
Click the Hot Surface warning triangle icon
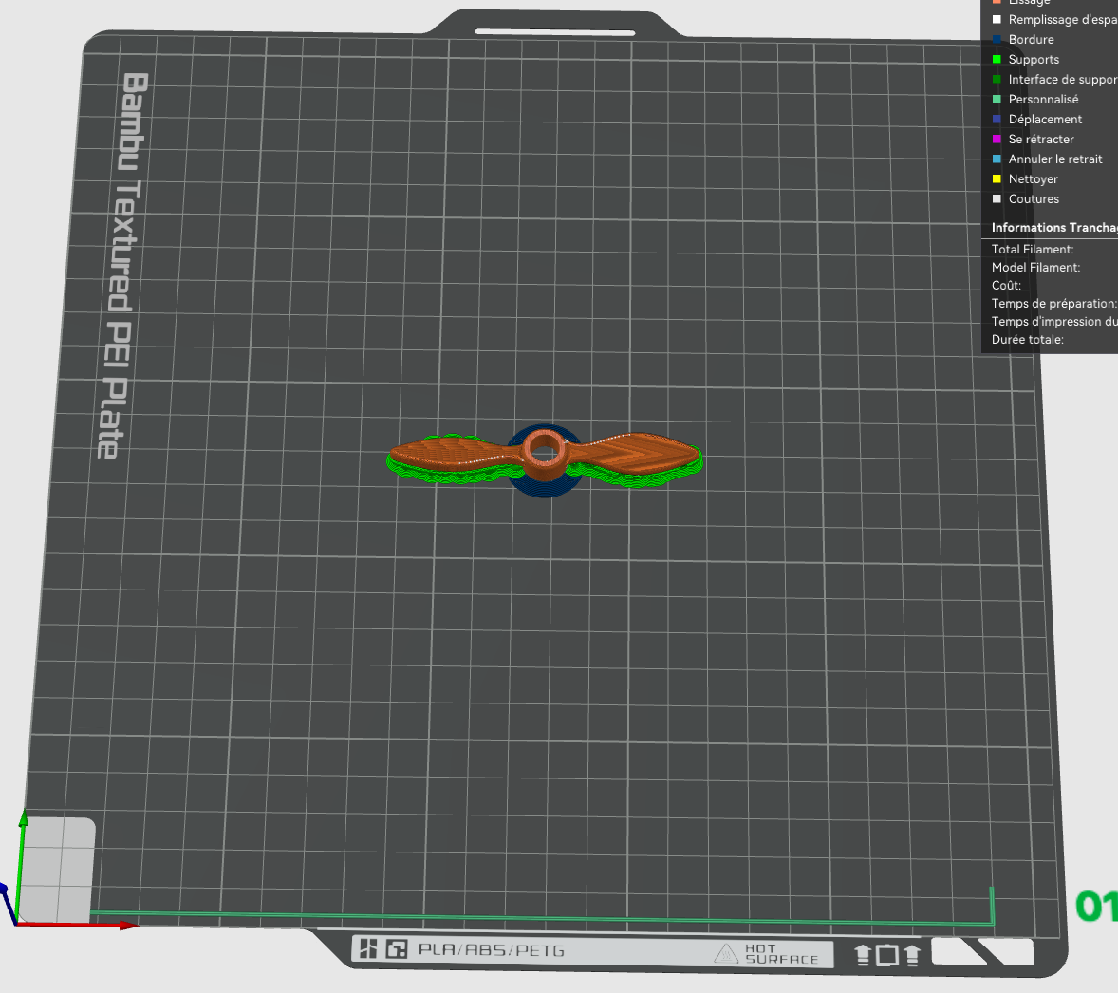click(x=726, y=953)
